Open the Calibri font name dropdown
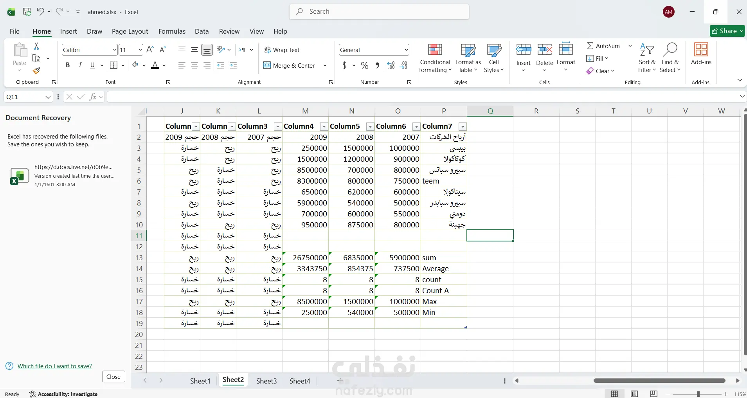Viewport: 747px width, 398px height. coord(115,50)
